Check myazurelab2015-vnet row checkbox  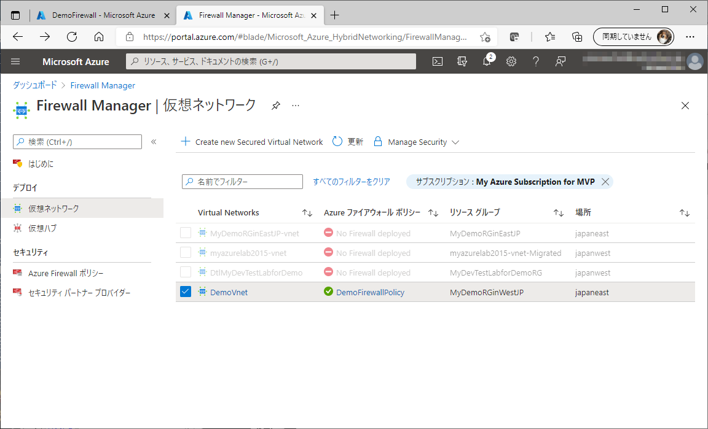pyautogui.click(x=186, y=252)
